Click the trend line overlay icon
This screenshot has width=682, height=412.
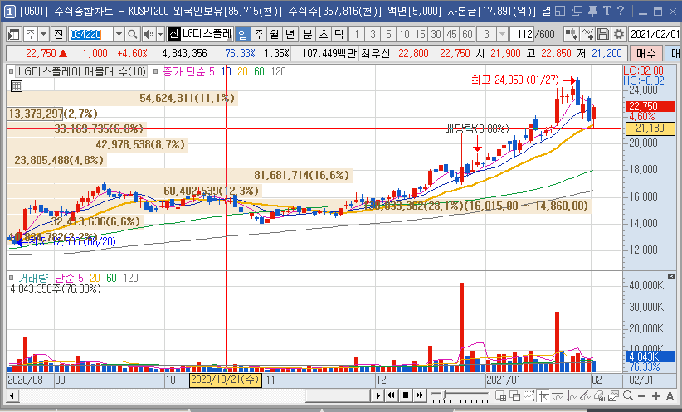point(558,395)
